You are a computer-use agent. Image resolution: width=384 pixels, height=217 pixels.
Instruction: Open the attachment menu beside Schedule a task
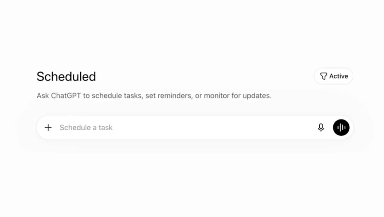tap(48, 128)
